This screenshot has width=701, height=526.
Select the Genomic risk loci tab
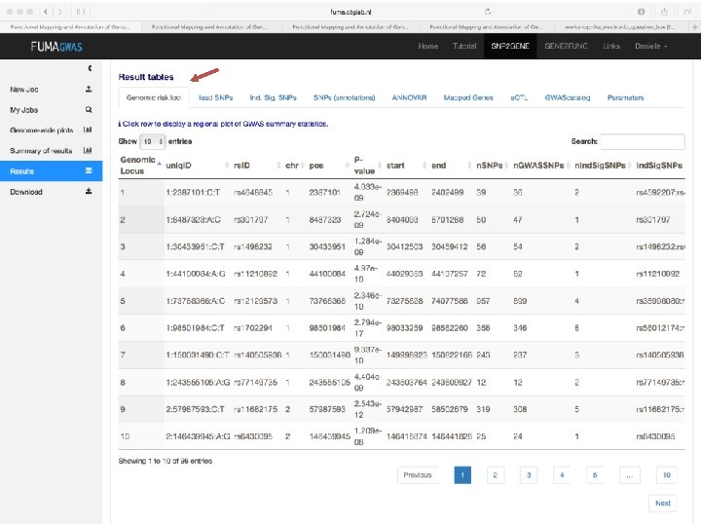point(154,97)
